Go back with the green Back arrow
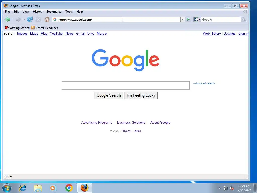This screenshot has width=257, height=193. coord(7,20)
